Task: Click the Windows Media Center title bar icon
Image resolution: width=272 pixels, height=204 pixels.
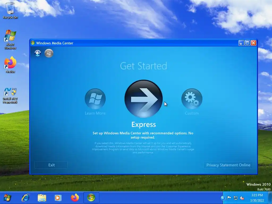Action: [33, 43]
